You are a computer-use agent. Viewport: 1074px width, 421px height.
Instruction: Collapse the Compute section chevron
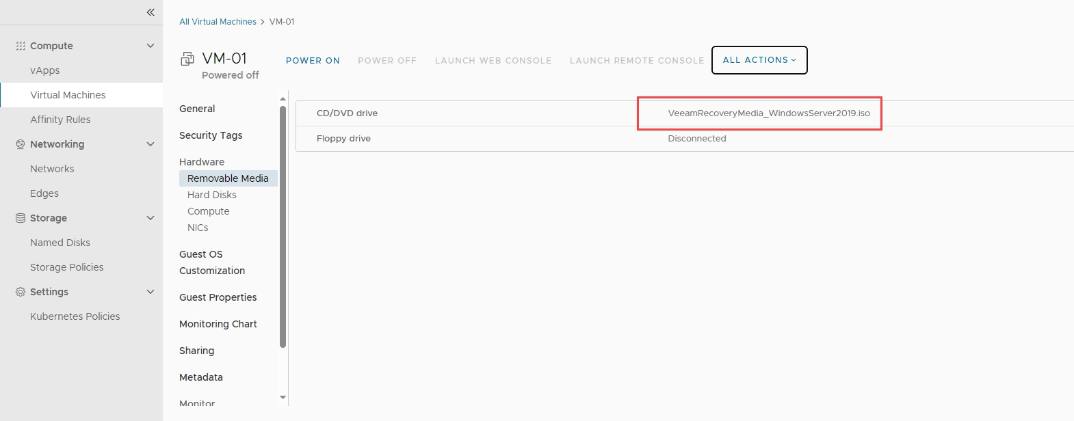coord(150,46)
